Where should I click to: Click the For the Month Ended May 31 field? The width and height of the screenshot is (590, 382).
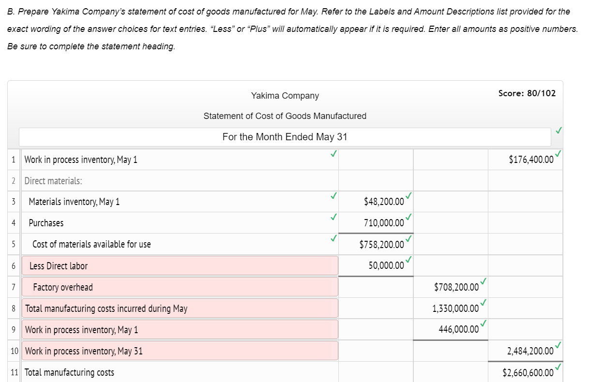[x=285, y=137]
